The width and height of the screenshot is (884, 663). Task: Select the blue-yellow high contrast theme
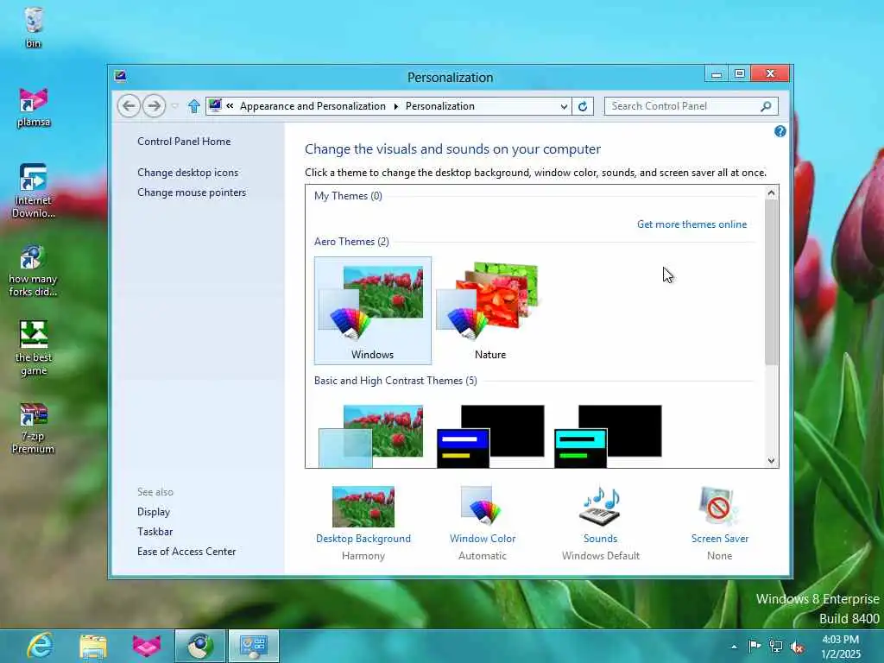coord(490,436)
